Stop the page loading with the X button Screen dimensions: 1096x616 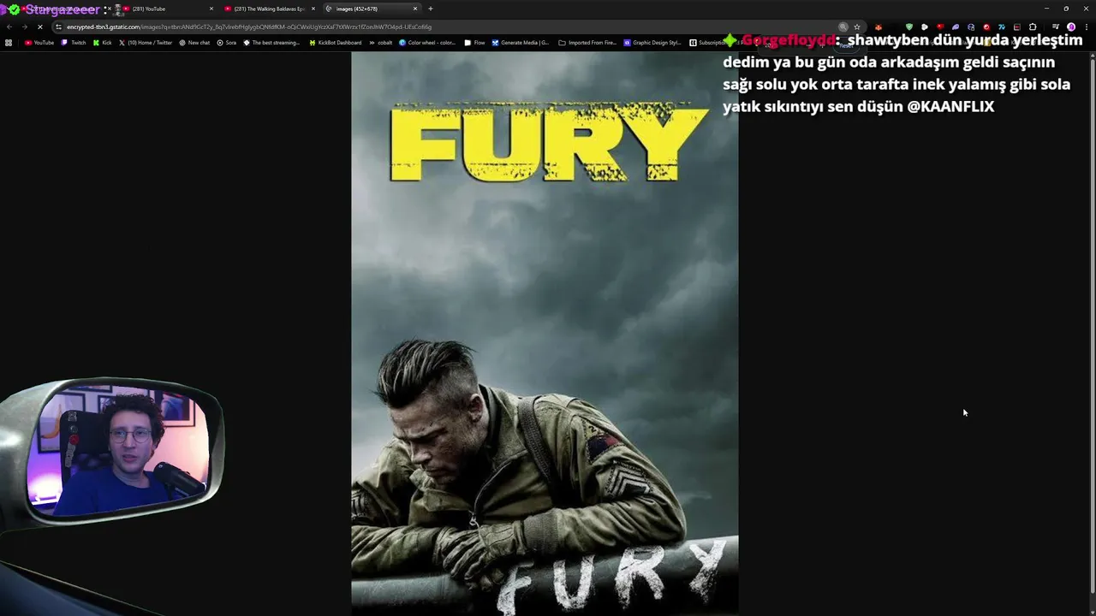tap(39, 27)
